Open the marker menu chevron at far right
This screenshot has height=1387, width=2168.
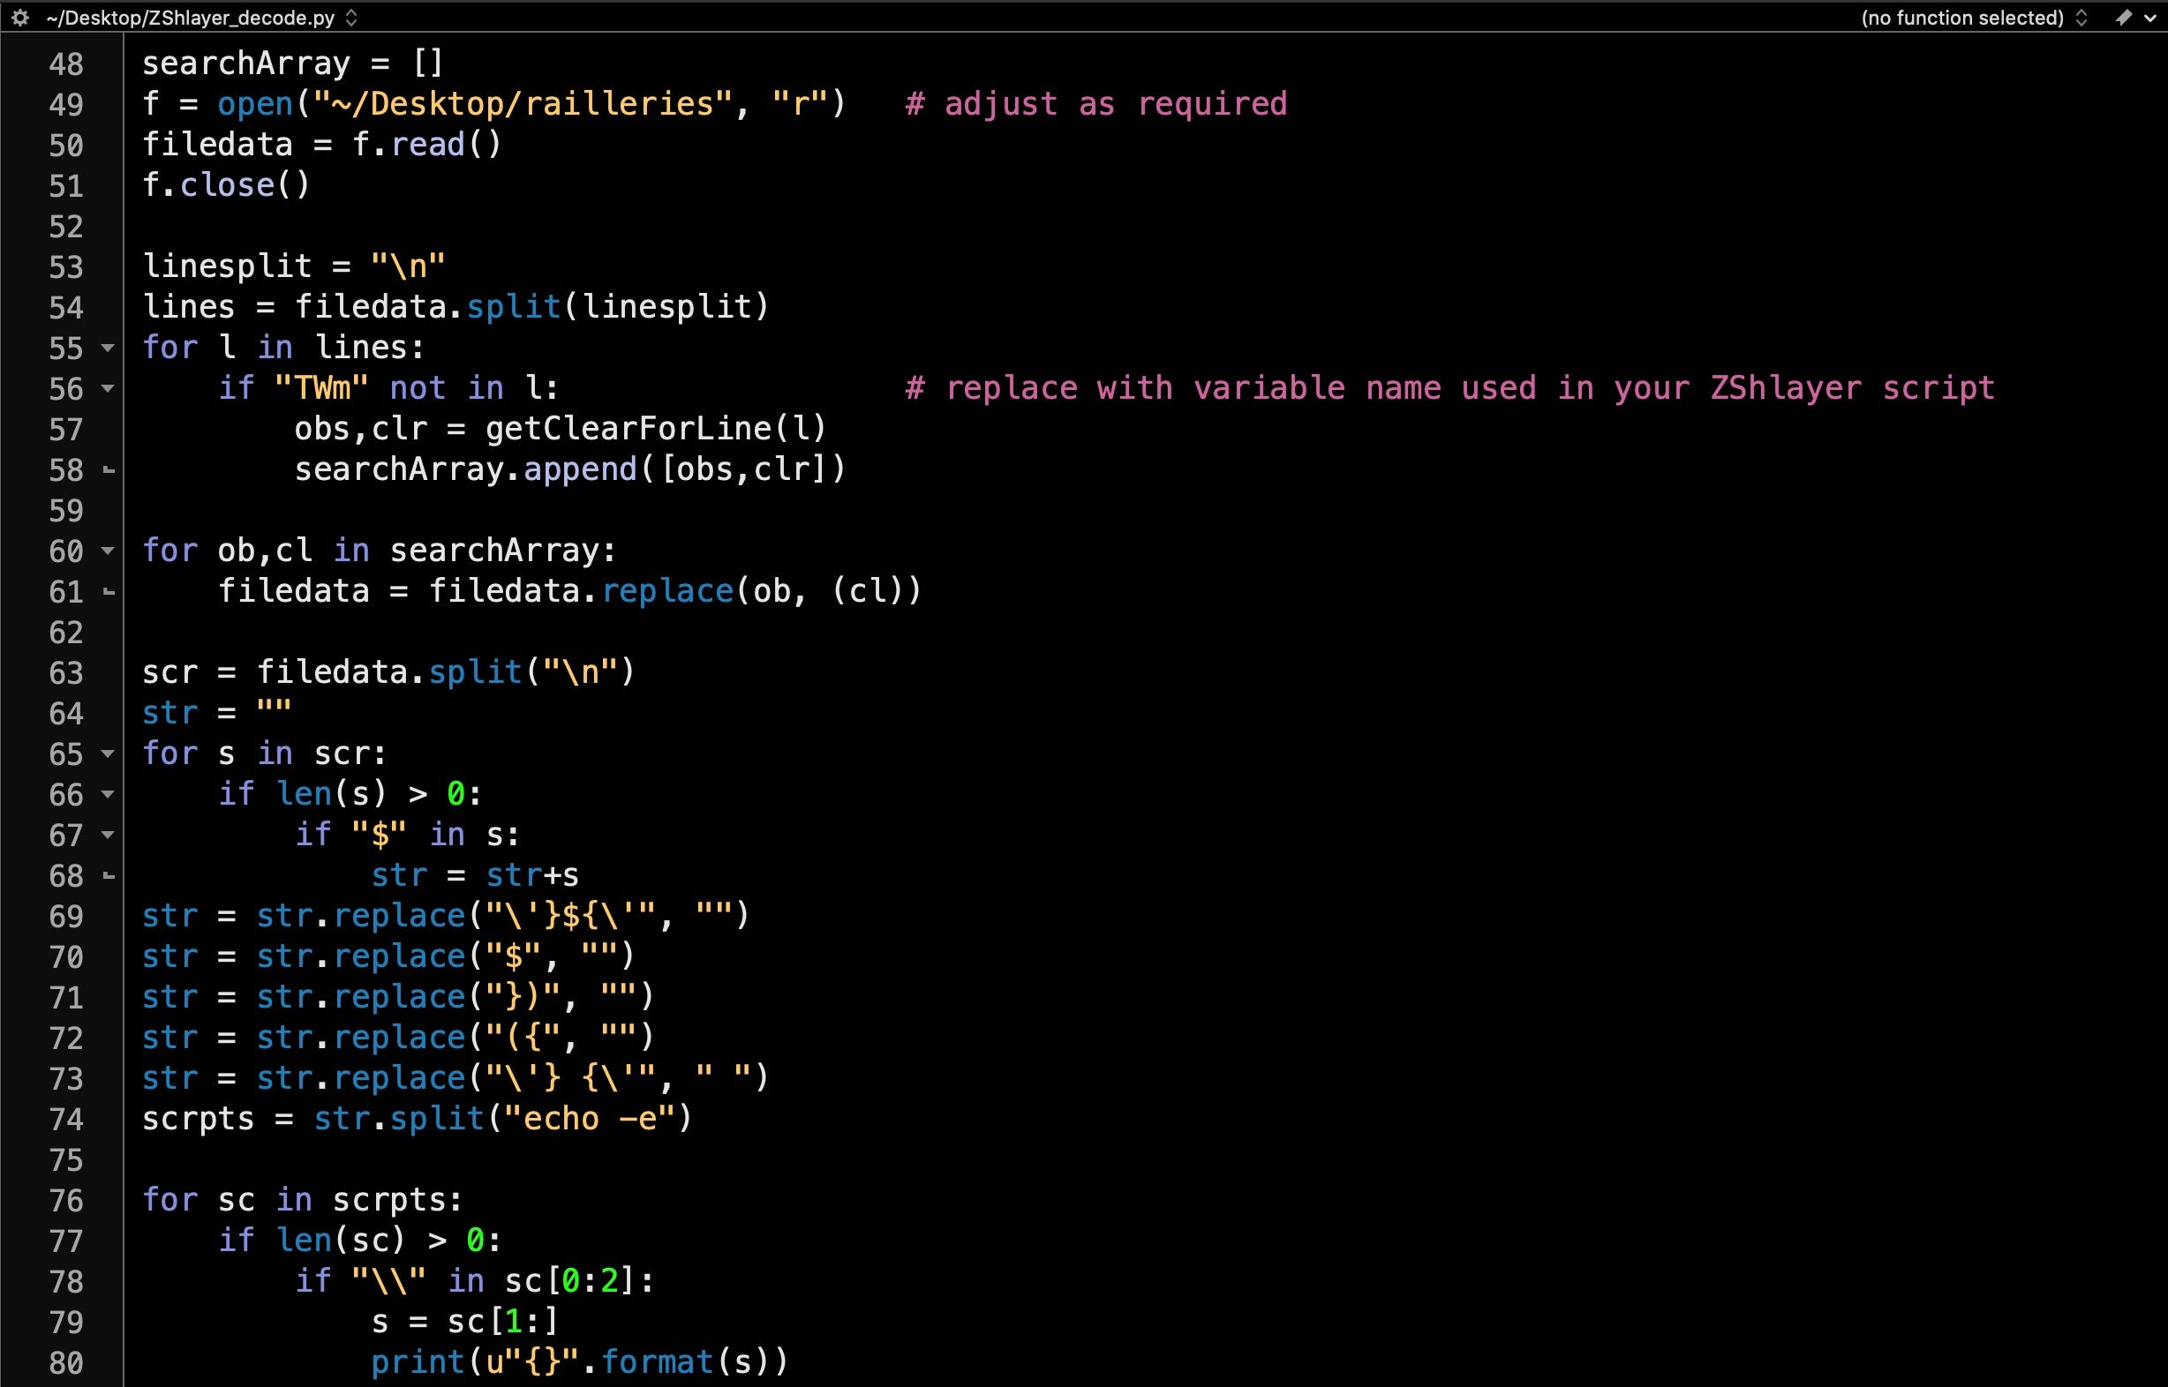(x=2150, y=17)
